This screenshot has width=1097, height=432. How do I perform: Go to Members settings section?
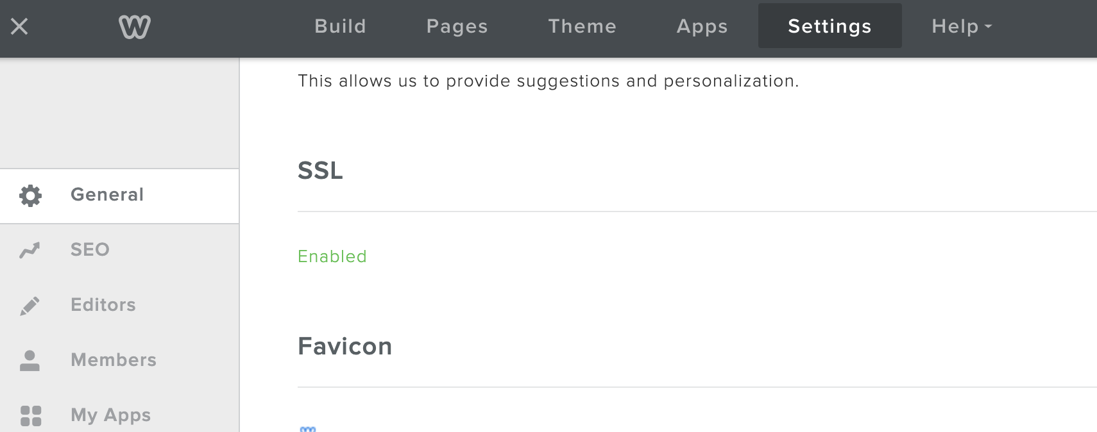pos(114,360)
